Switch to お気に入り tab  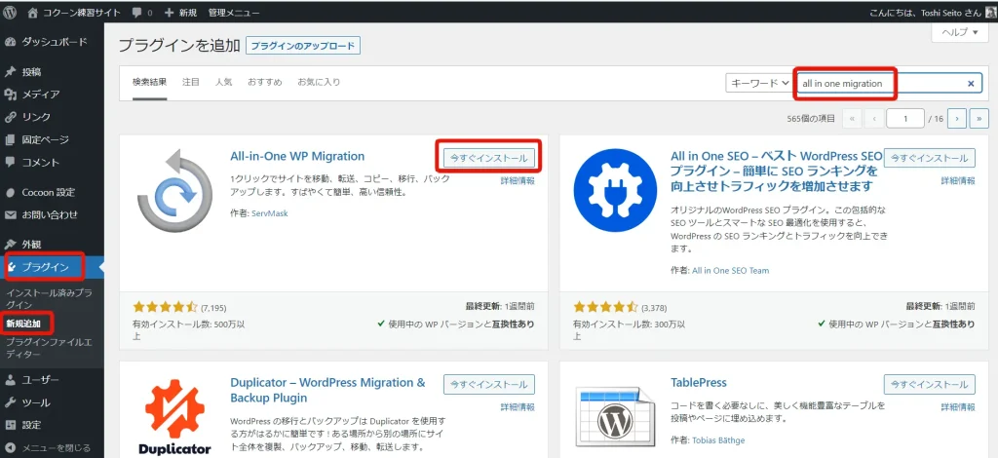319,83
